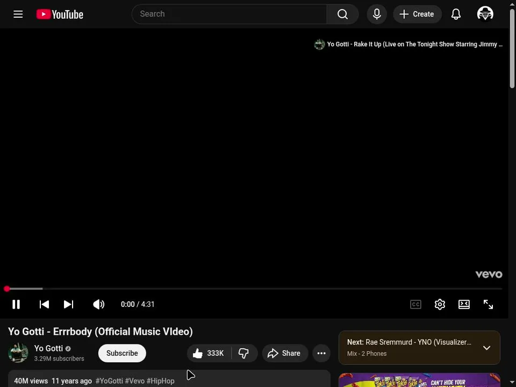Click the 0:00 / 4:31 time display
The width and height of the screenshot is (516, 387).
tap(138, 304)
